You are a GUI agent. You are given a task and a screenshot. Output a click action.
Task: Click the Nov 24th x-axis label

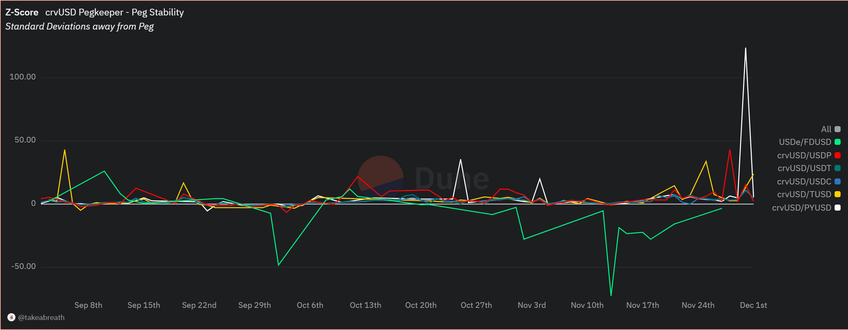698,305
